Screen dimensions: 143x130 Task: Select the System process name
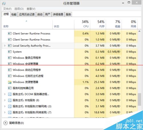pyautogui.click(x=17, y=52)
